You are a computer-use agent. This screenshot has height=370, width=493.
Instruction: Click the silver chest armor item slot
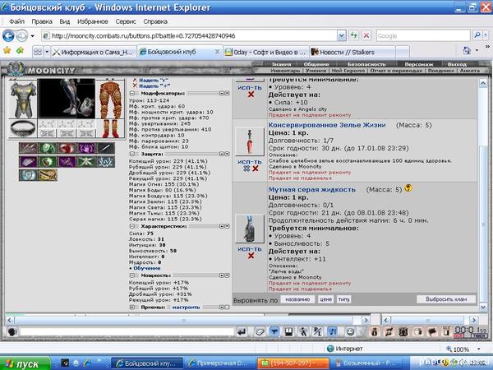tap(23, 99)
